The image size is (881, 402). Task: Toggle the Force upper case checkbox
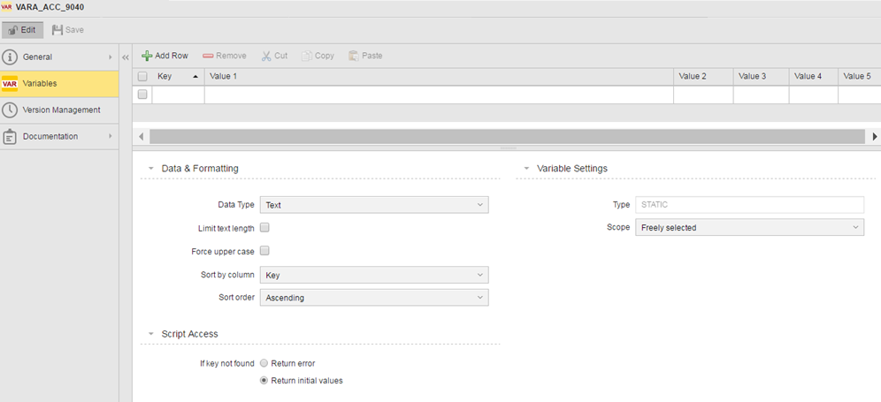[x=264, y=251]
